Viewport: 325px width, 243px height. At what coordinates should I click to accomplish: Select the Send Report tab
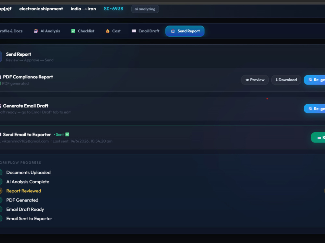pos(185,31)
